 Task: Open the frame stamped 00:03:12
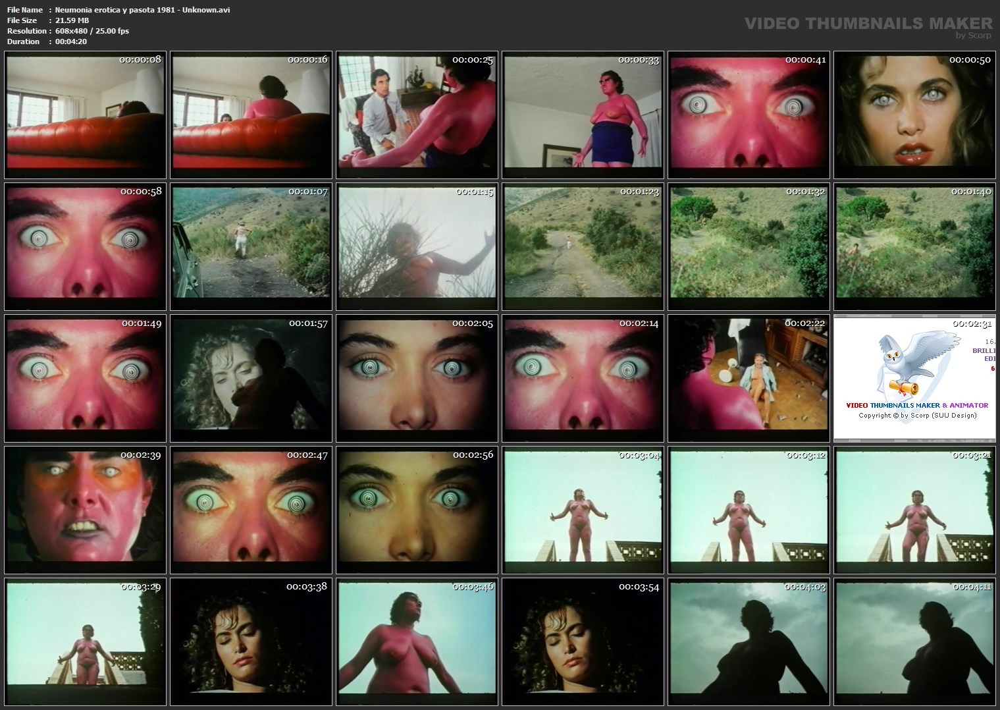coord(749,510)
